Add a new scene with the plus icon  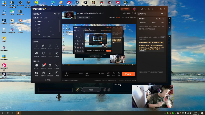(59, 18)
